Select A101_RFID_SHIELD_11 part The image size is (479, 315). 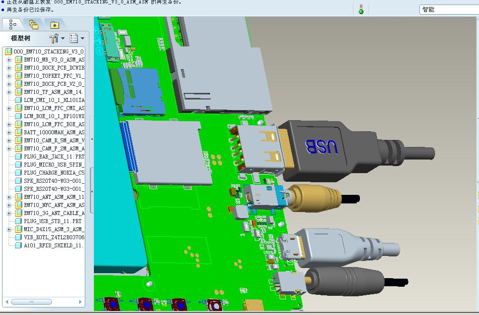click(x=54, y=245)
